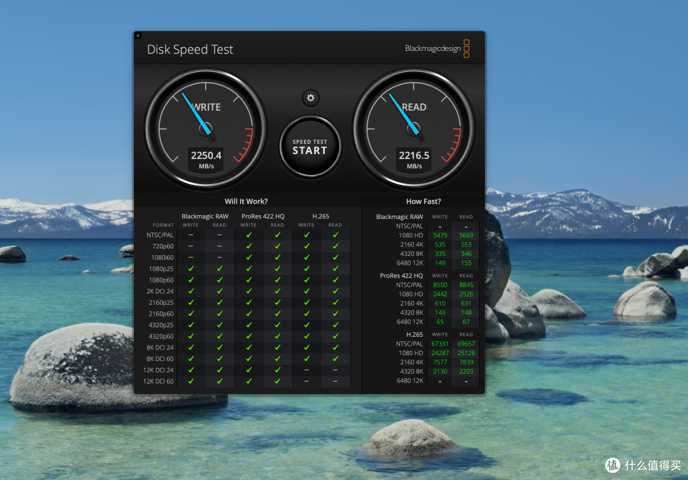Click the 4320p25 format row label
The height and width of the screenshot is (480, 688).
pos(161,325)
